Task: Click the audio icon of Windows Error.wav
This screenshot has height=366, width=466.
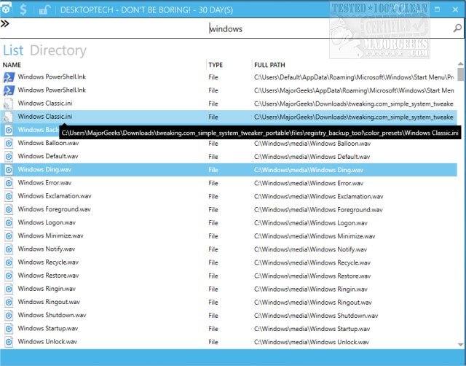Action: click(9, 183)
